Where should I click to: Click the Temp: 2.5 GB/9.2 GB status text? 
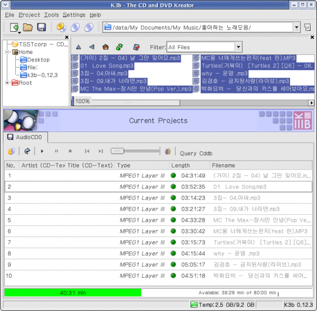click(x=227, y=305)
